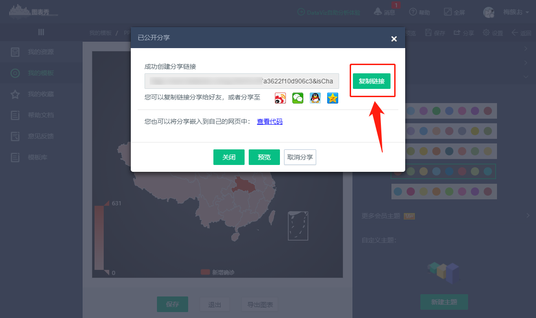
Task: Select the share link text field
Action: point(242,81)
